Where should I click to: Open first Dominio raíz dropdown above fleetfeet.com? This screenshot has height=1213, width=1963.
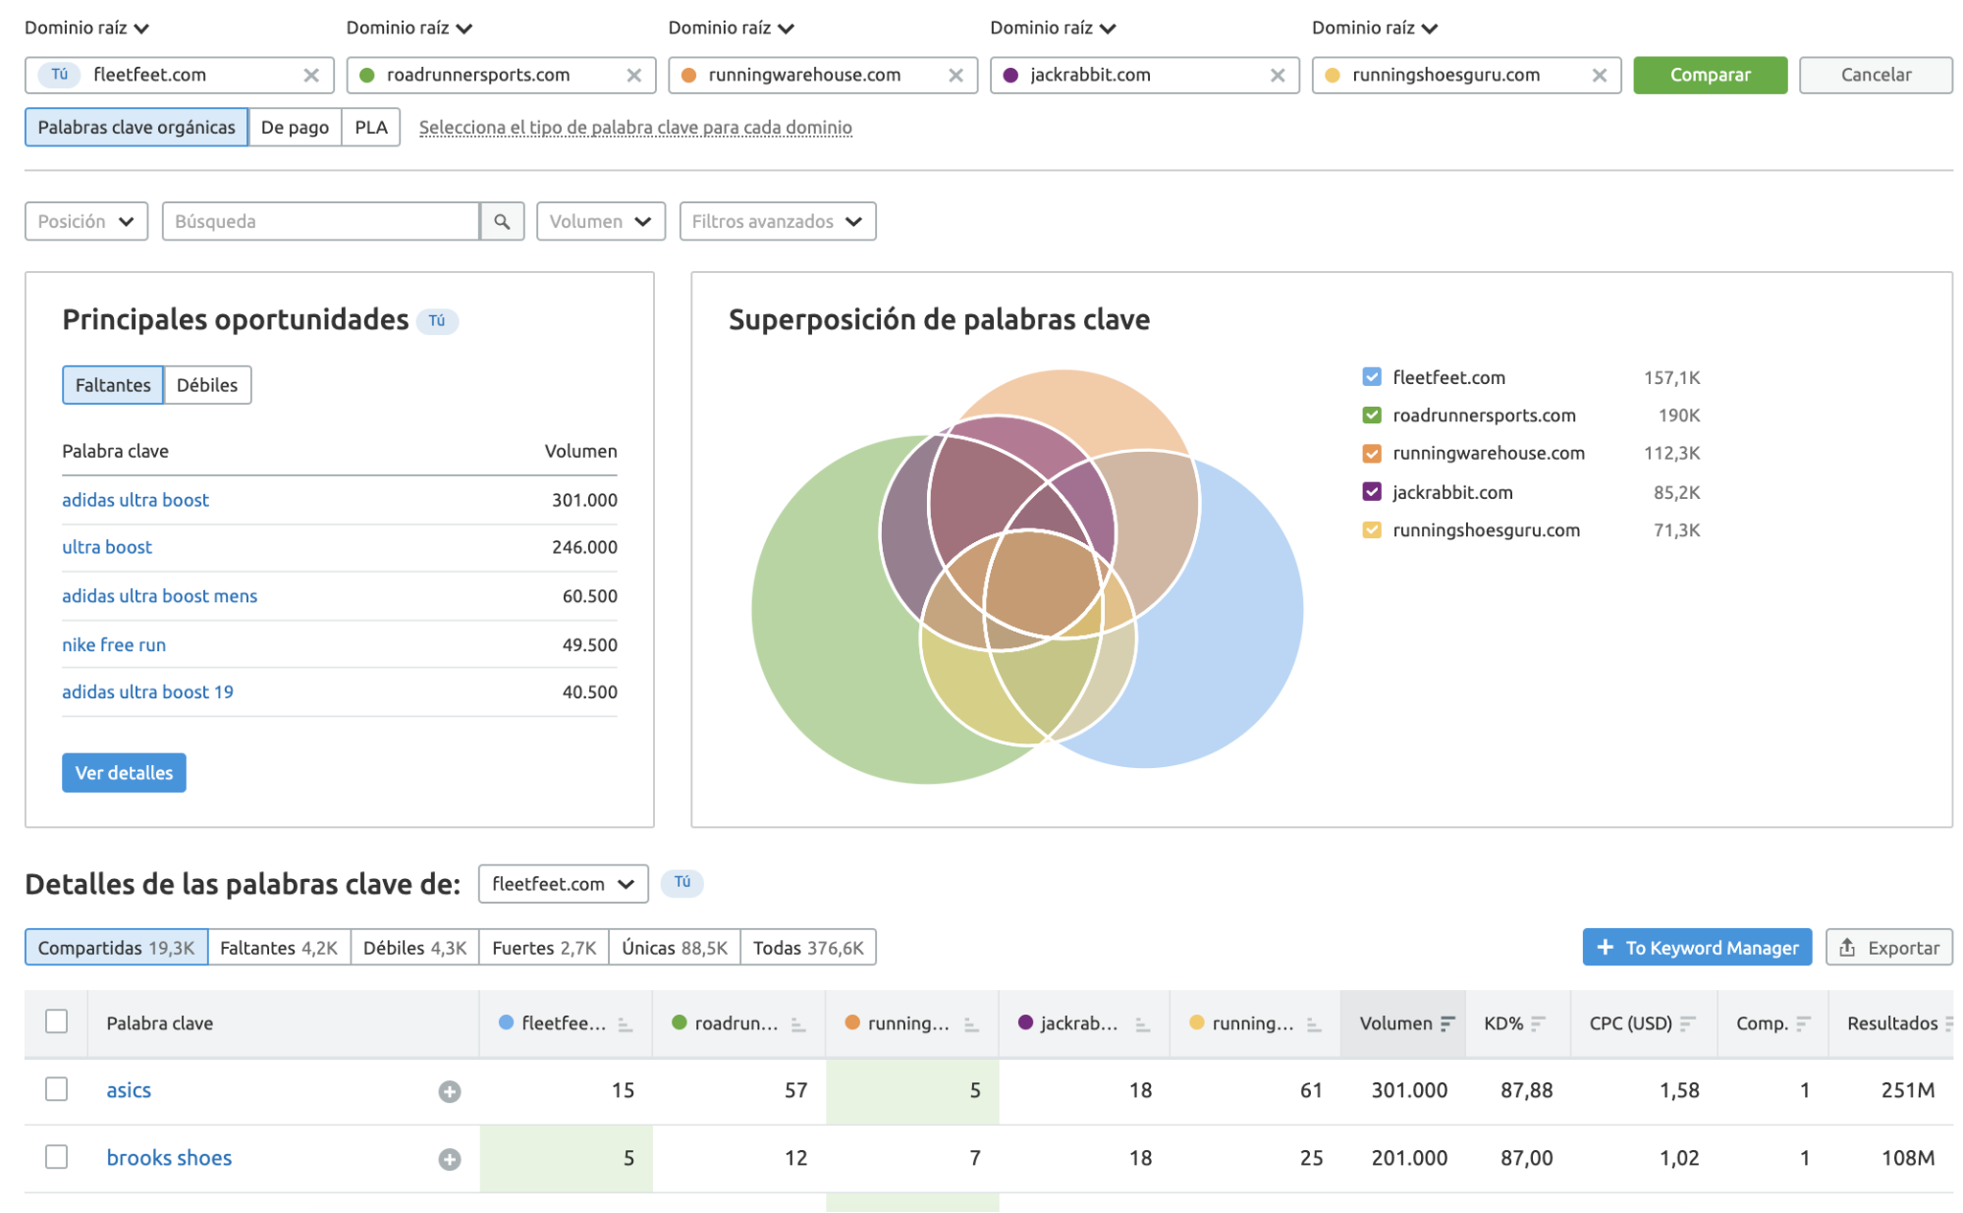click(86, 28)
